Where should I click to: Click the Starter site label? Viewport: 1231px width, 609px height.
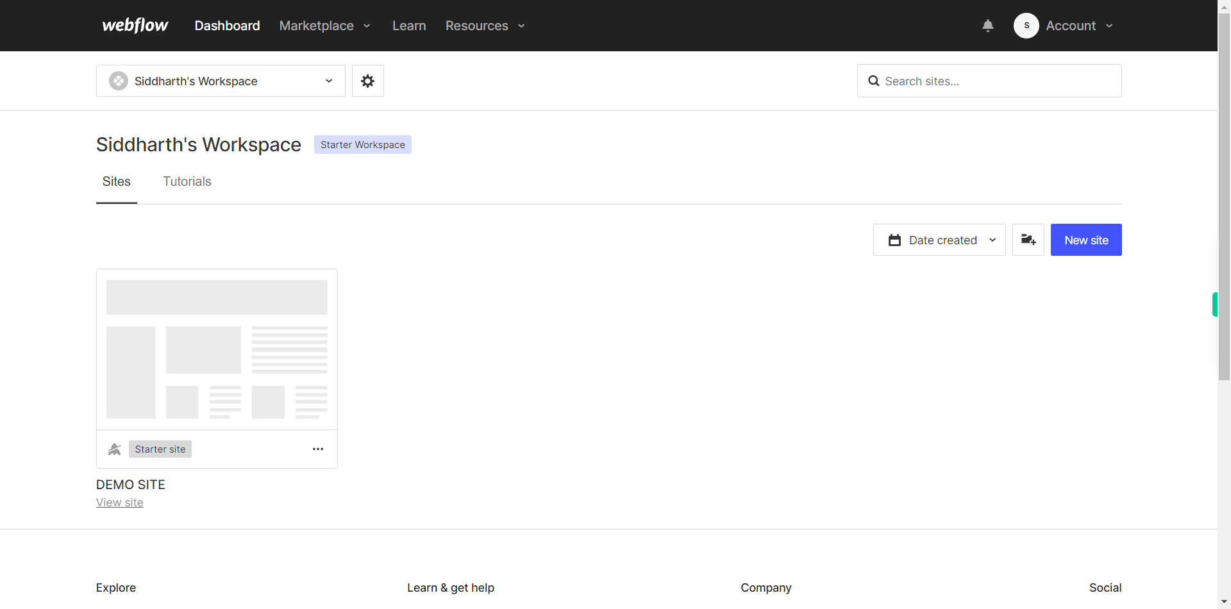tap(160, 449)
